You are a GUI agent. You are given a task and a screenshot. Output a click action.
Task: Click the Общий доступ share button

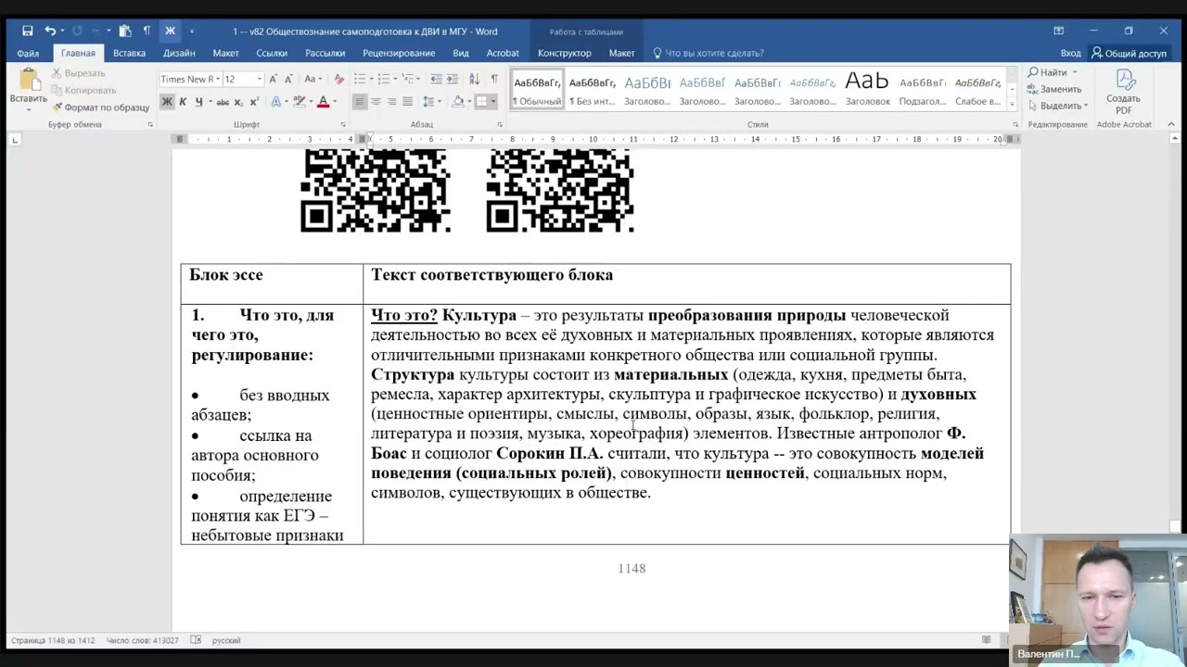point(1129,53)
